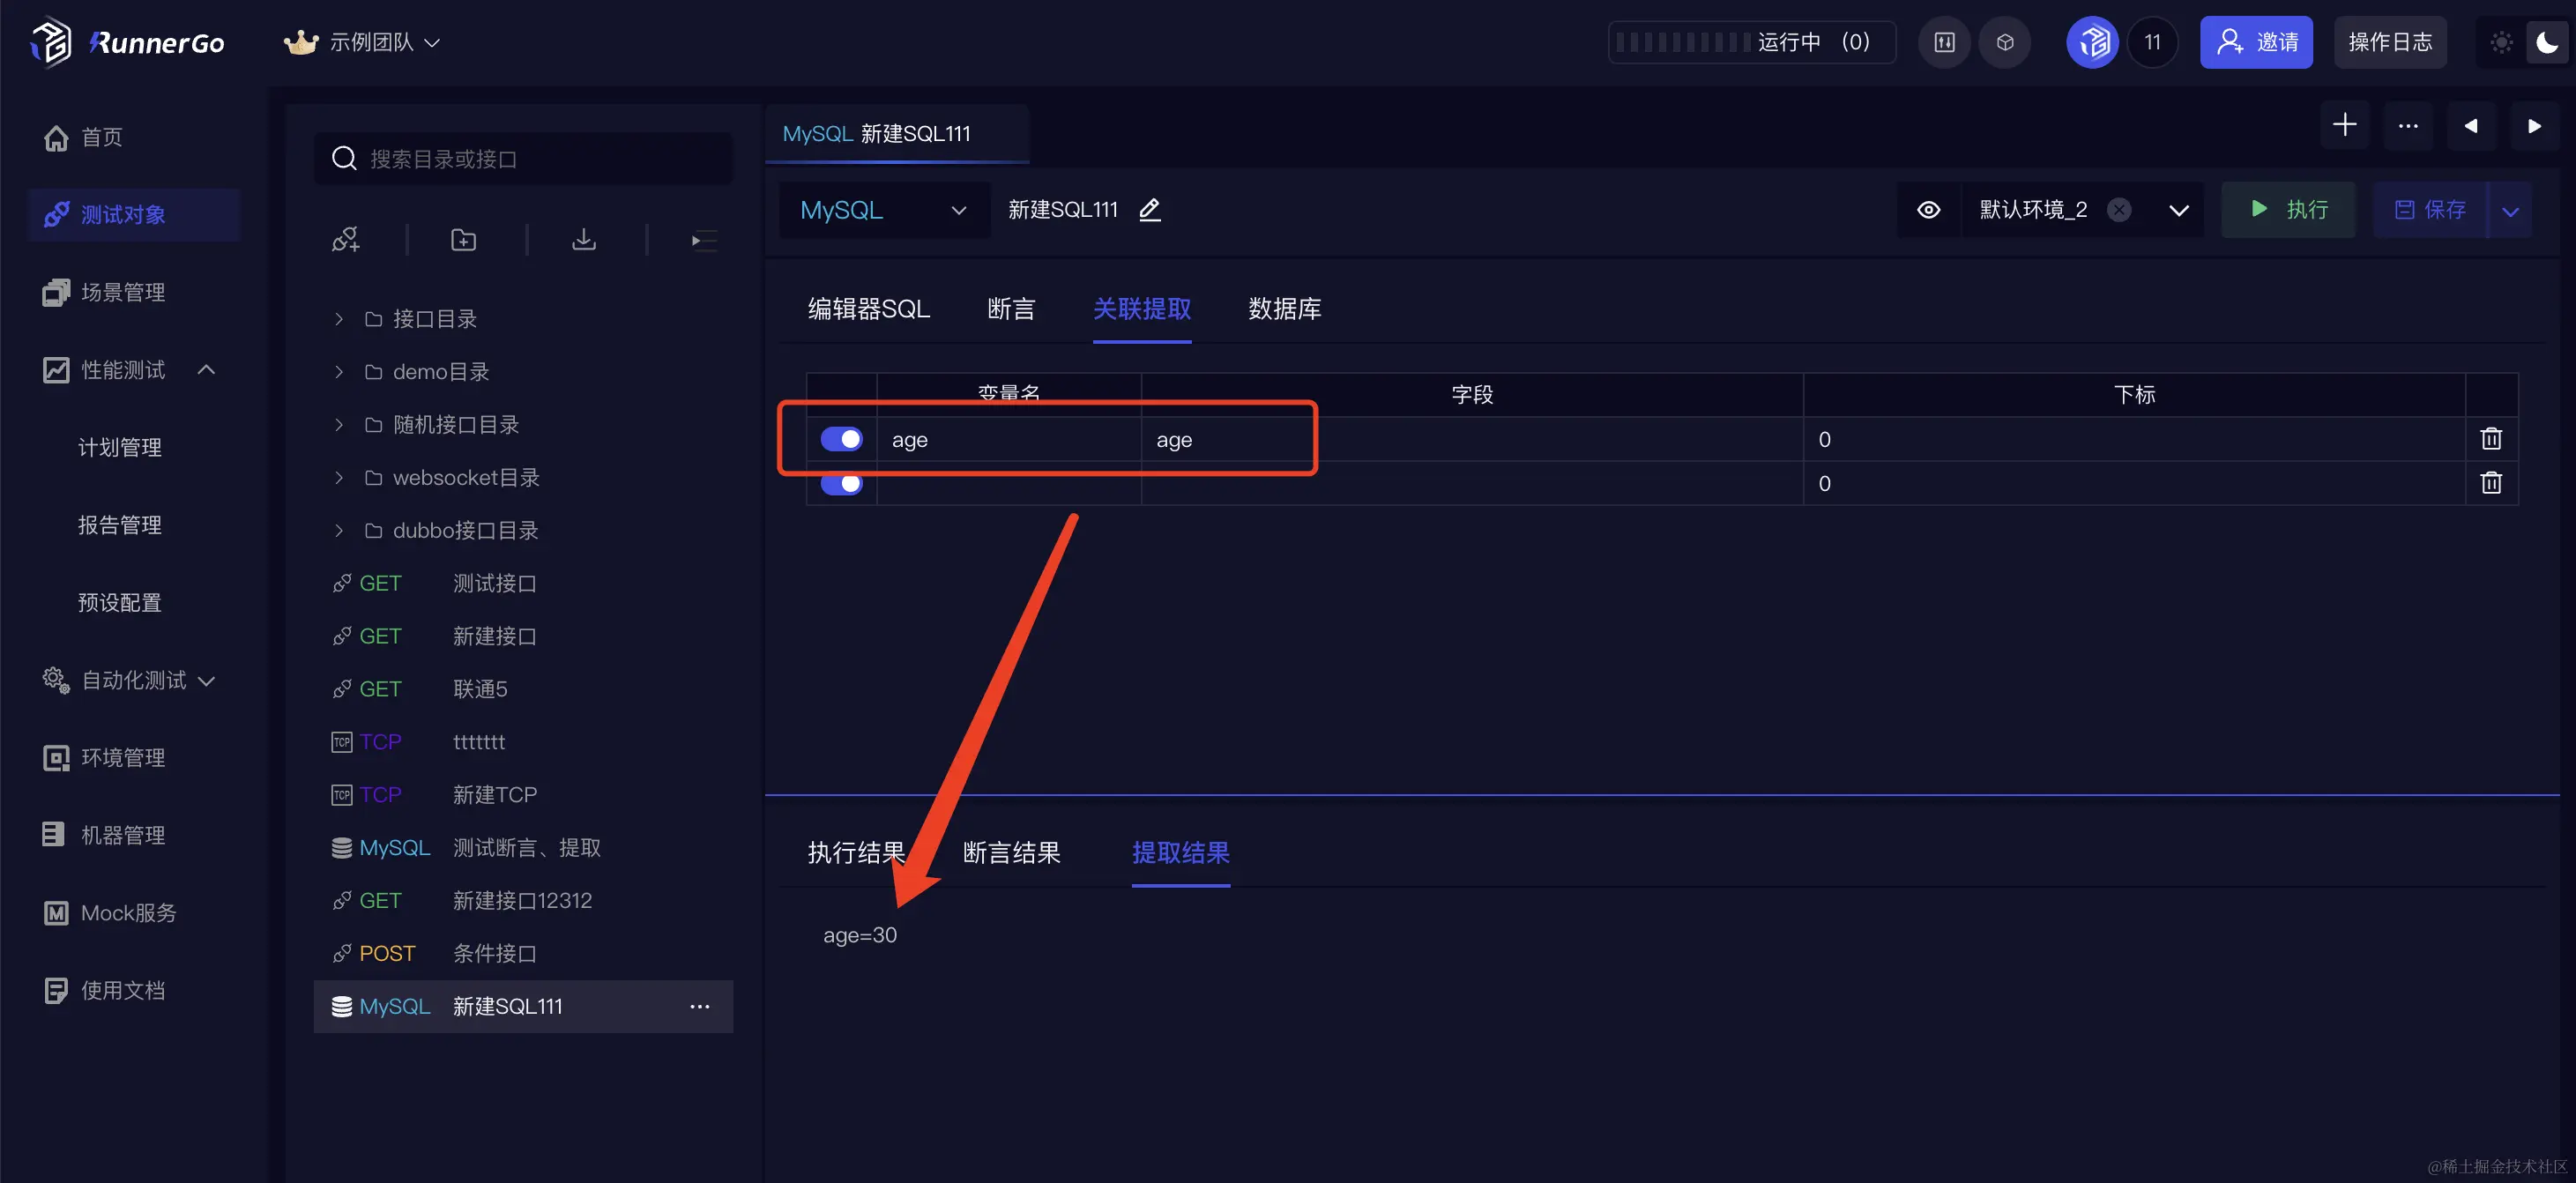The height and width of the screenshot is (1183, 2576).
Task: Click the new folder icon in toolbar
Action: pyautogui.click(x=463, y=240)
